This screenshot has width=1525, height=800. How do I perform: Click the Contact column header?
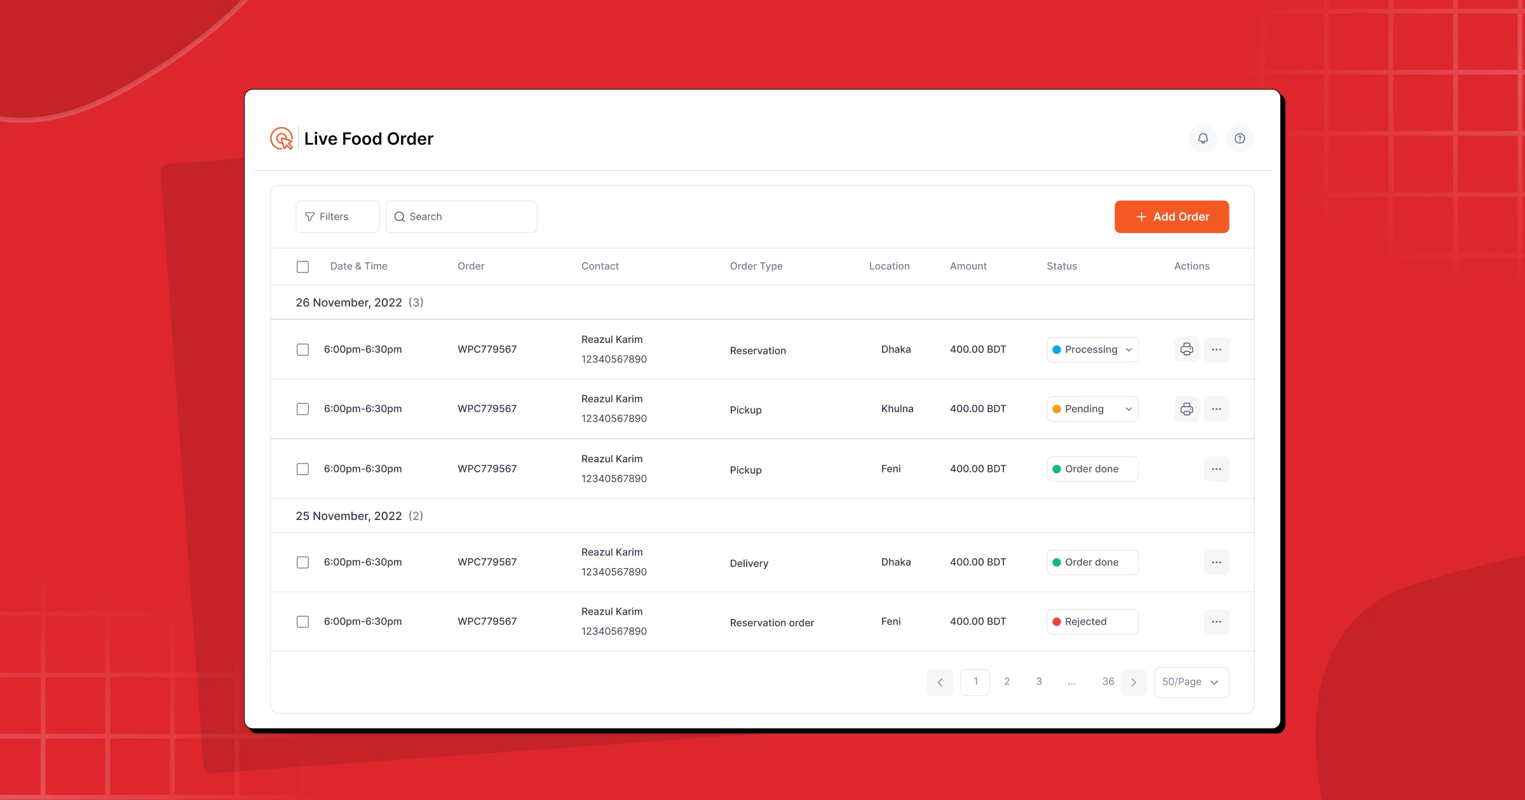click(600, 266)
